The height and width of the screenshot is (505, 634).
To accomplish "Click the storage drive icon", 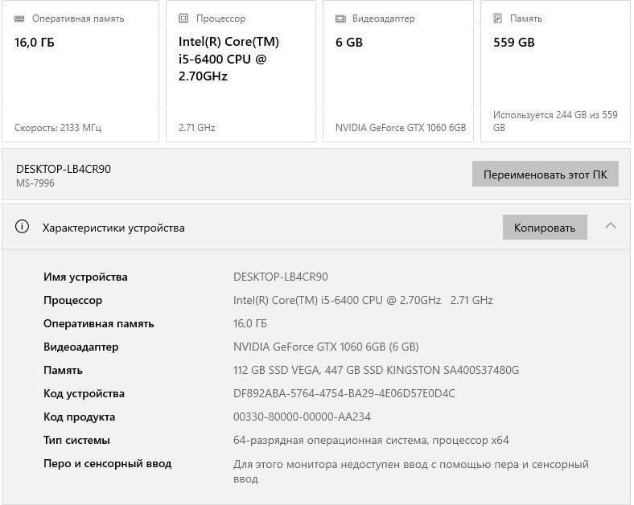I will [498, 18].
